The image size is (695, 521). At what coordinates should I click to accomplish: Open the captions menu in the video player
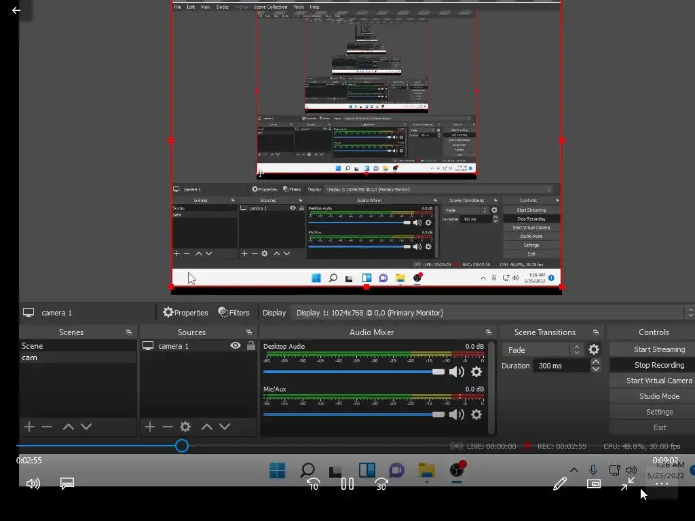(x=67, y=483)
